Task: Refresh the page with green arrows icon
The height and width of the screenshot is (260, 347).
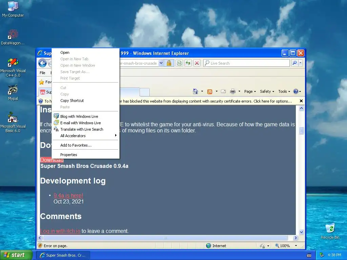Action: click(188, 63)
